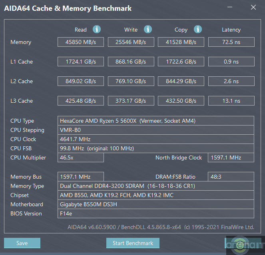Open the Copy column info icon
Image resolution: width=265 pixels, height=255 pixels.
click(198, 29)
